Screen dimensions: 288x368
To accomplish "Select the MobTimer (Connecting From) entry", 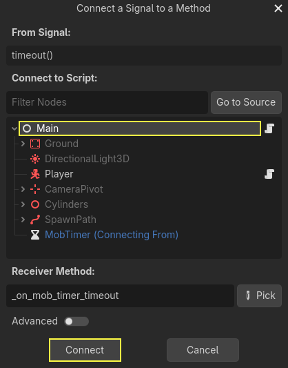I will pos(112,235).
